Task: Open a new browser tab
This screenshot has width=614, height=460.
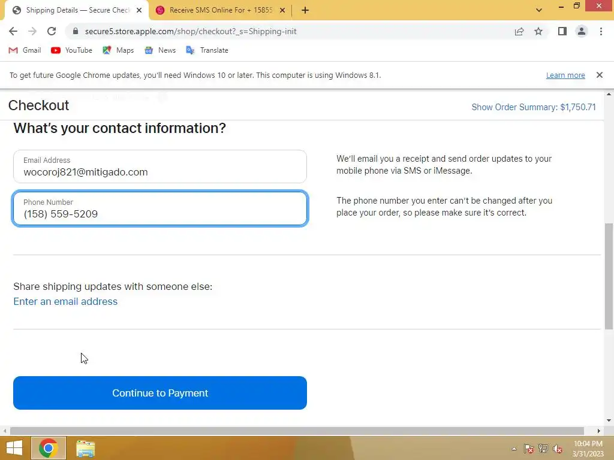Action: [305, 10]
